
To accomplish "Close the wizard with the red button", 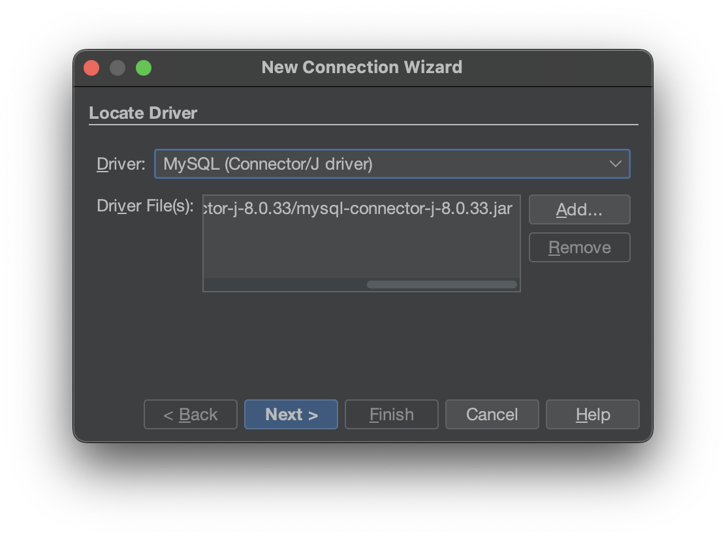I will 91,68.
